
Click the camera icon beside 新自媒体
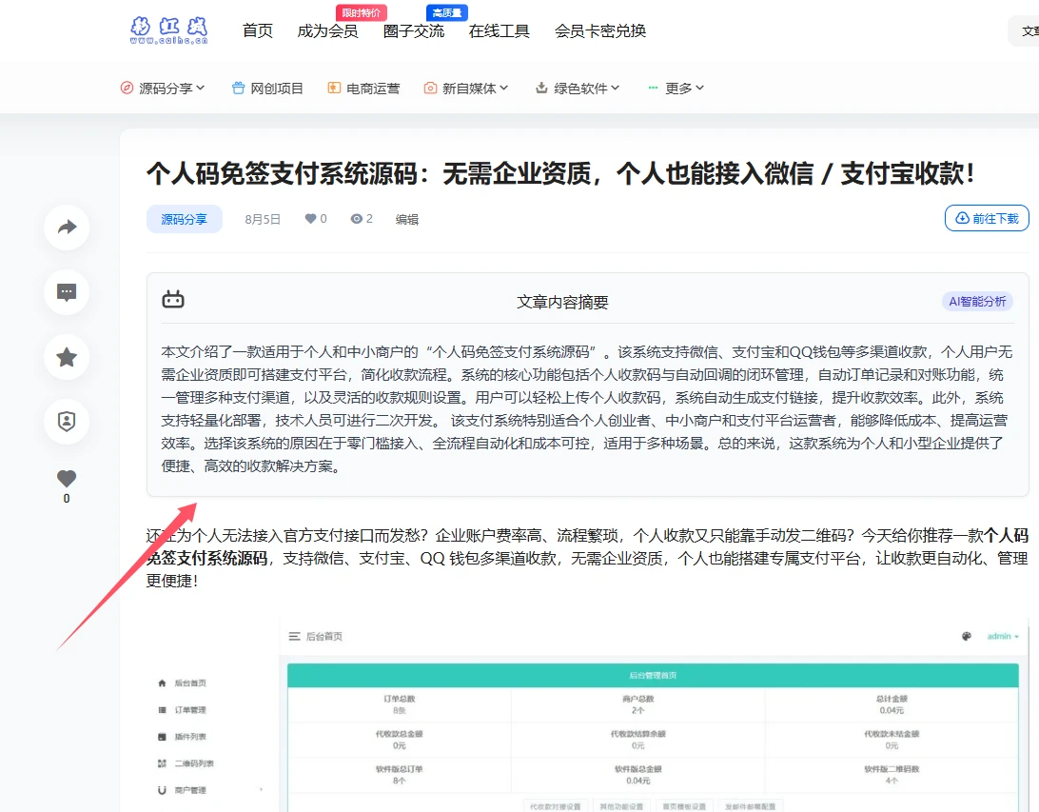point(430,88)
